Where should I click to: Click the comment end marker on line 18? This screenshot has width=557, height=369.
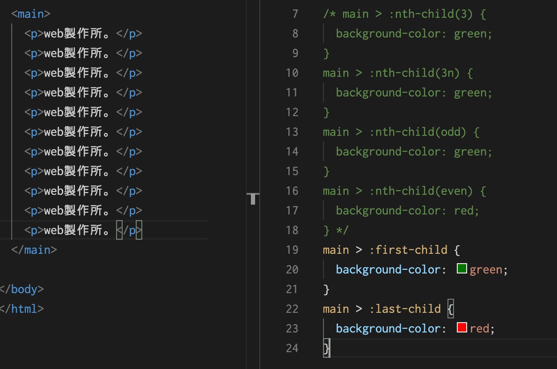(339, 230)
